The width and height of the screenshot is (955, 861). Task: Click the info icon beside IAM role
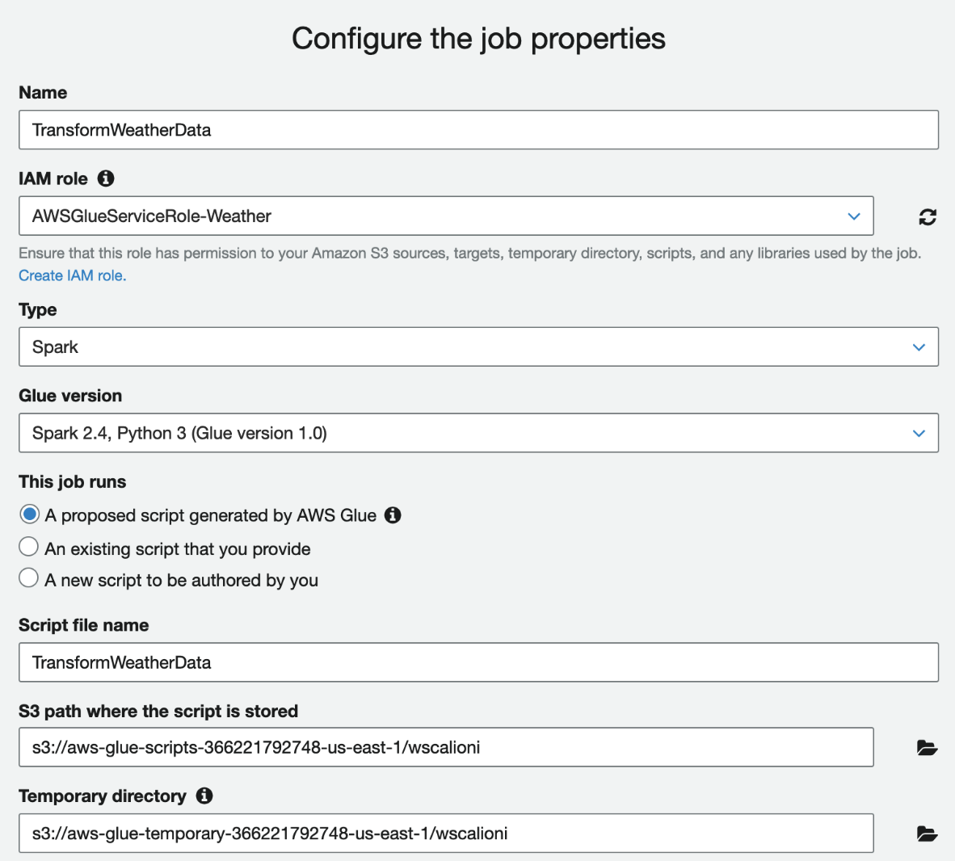click(x=106, y=178)
